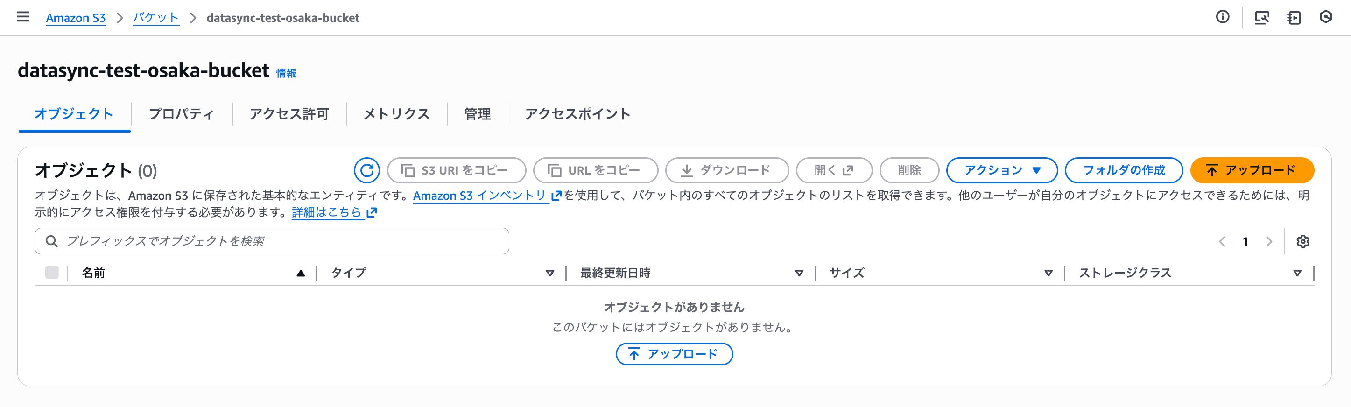This screenshot has height=407, width=1351.
Task: Sort by タイプ column arrow
Action: [549, 273]
